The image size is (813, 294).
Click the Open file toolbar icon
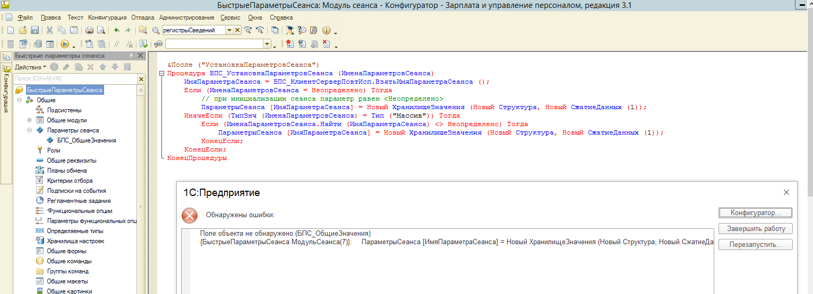click(x=23, y=30)
